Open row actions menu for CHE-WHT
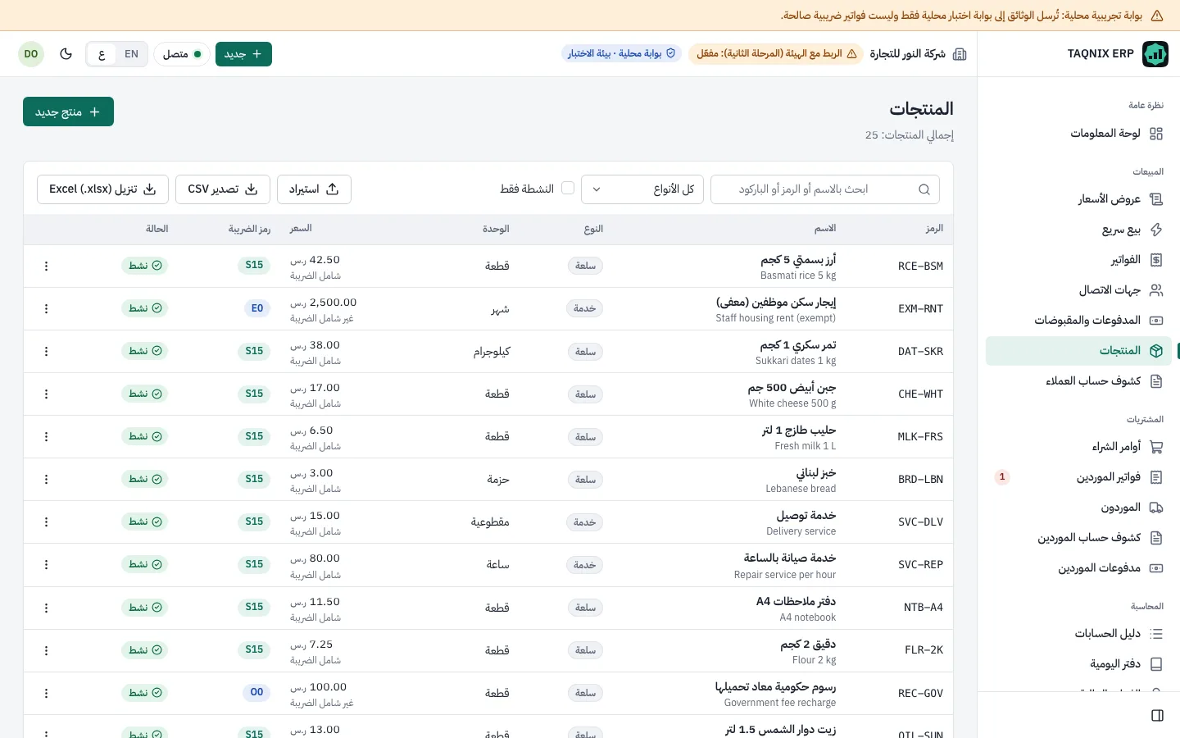This screenshot has height=738, width=1180. click(x=46, y=394)
